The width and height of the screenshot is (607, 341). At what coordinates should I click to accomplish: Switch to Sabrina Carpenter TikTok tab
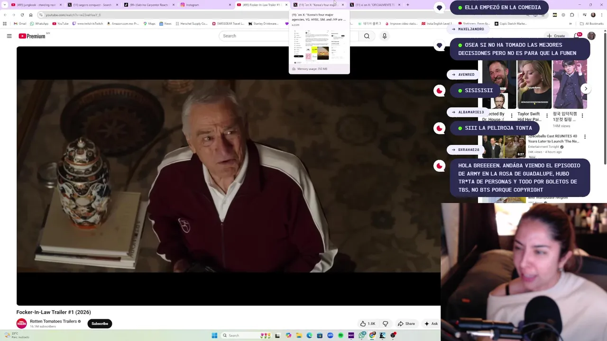(x=147, y=5)
